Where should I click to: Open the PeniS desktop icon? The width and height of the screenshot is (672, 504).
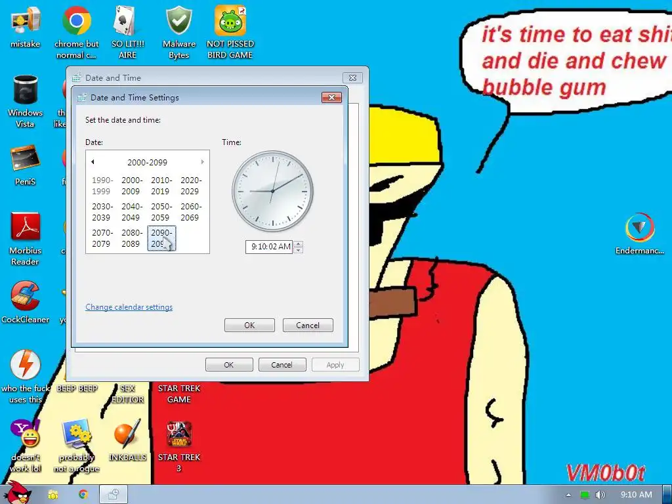click(x=26, y=165)
